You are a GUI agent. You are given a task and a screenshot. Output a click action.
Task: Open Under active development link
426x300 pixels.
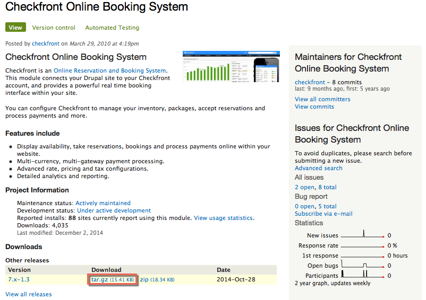click(114, 210)
